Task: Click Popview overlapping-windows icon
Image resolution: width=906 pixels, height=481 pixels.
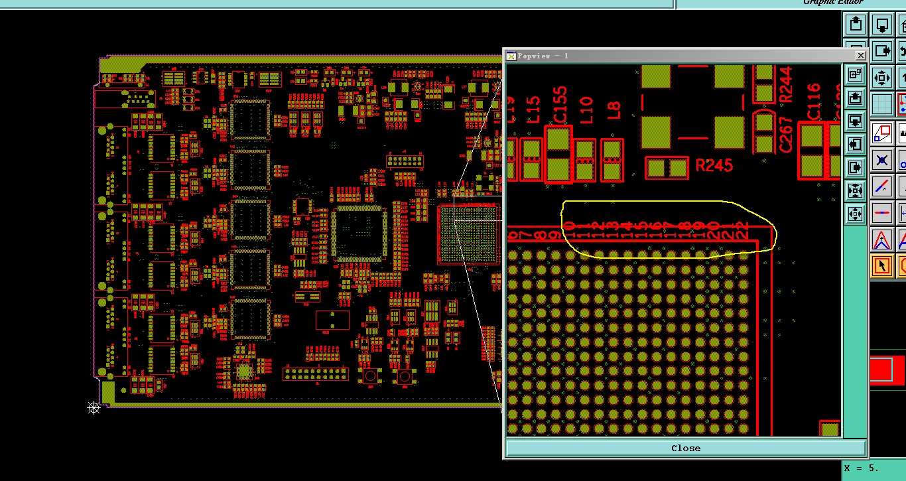Action: tap(856, 74)
